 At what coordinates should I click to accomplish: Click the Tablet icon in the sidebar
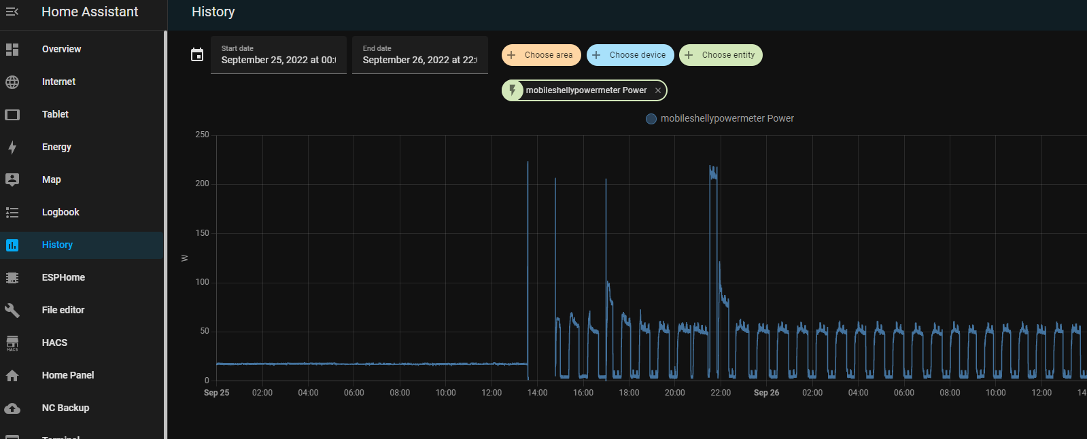(12, 115)
